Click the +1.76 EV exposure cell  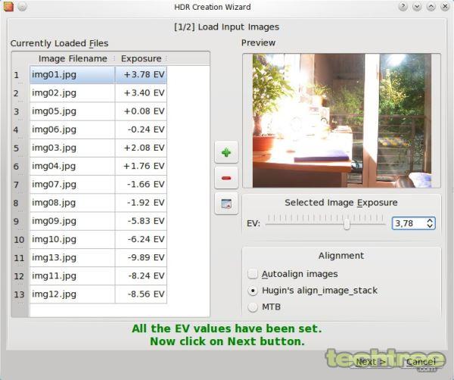[141, 166]
